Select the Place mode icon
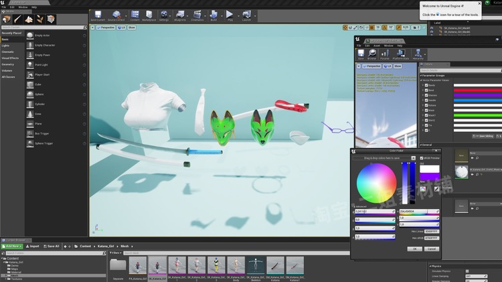This screenshot has height=282, width=502. 7,19
